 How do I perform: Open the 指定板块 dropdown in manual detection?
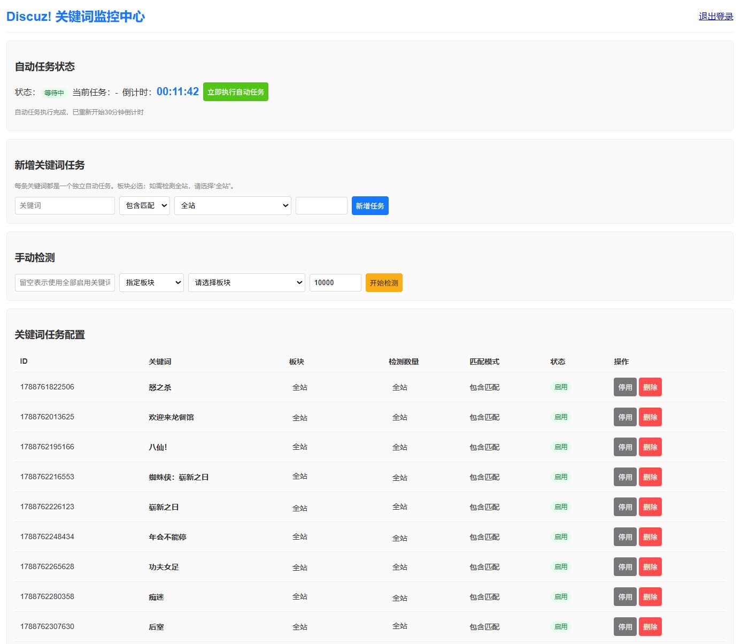tap(151, 283)
